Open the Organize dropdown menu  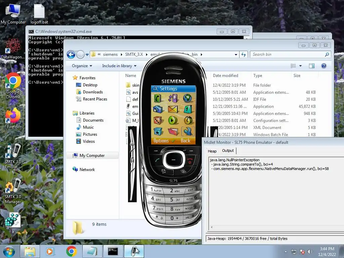click(x=82, y=66)
